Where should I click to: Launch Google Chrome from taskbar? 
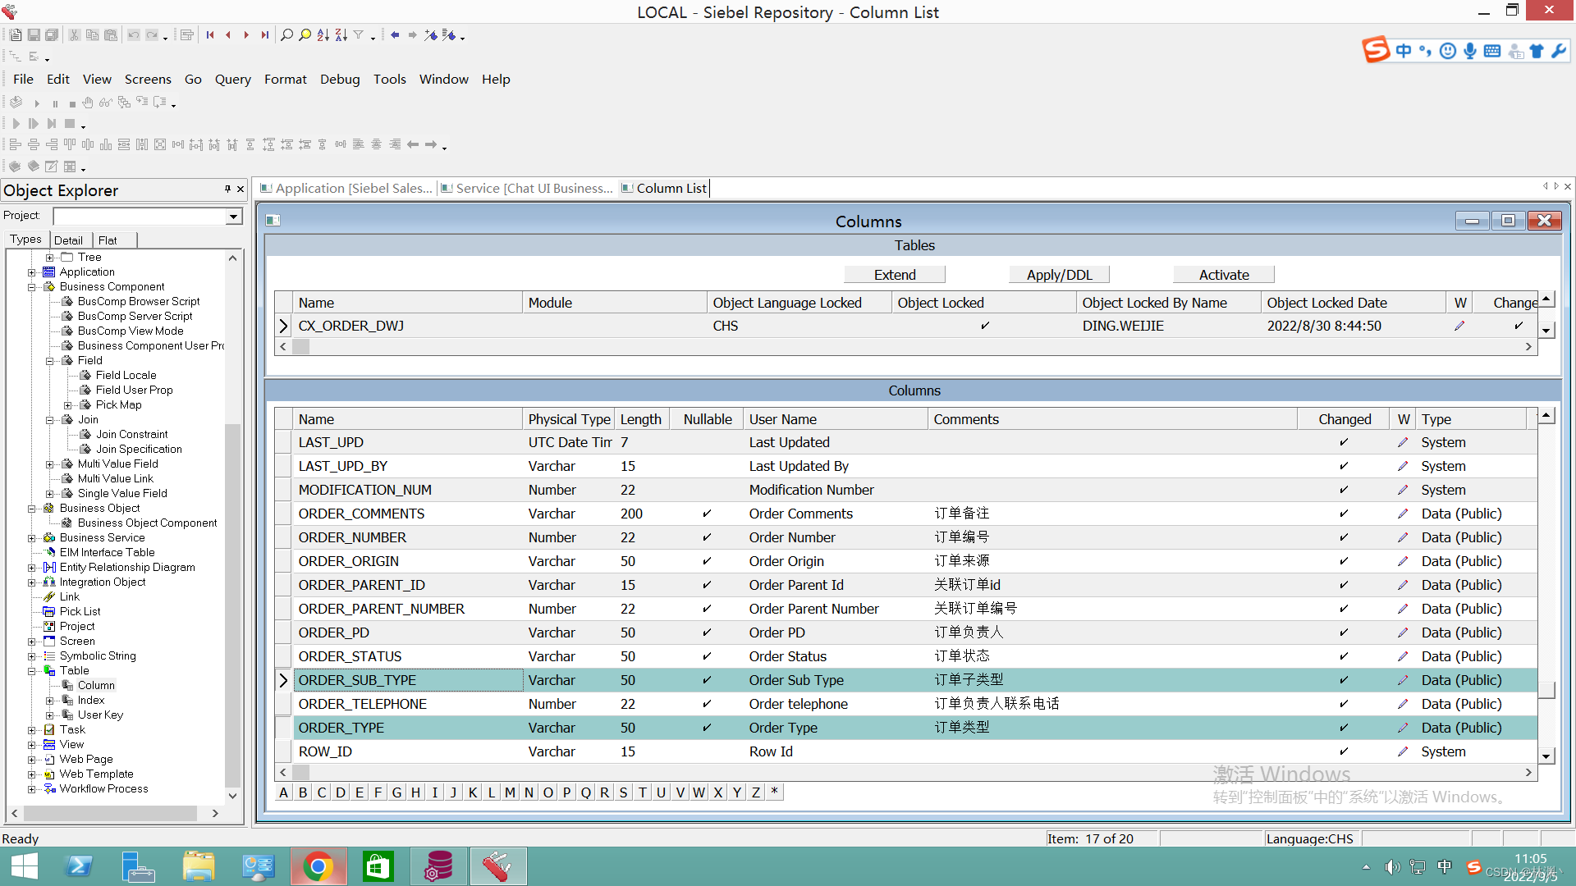(318, 866)
